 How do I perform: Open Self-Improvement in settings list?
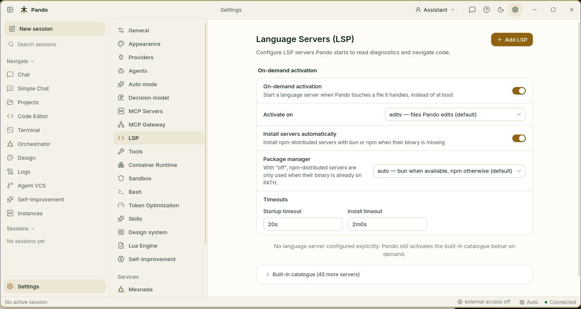coord(159,259)
